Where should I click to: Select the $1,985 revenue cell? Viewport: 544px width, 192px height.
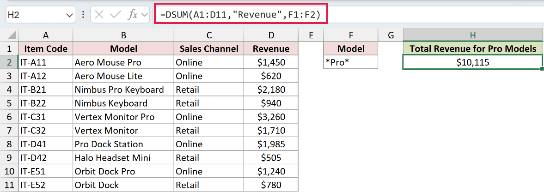pos(271,144)
